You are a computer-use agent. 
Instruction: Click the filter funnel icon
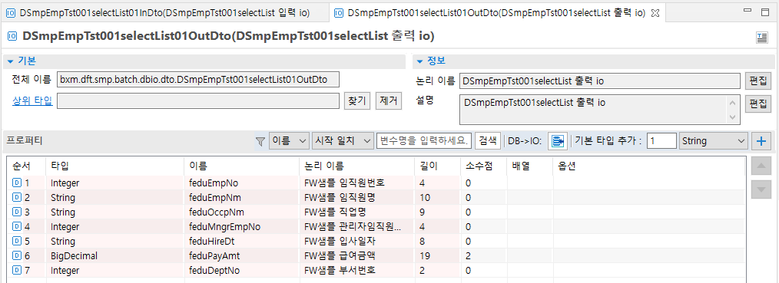260,141
